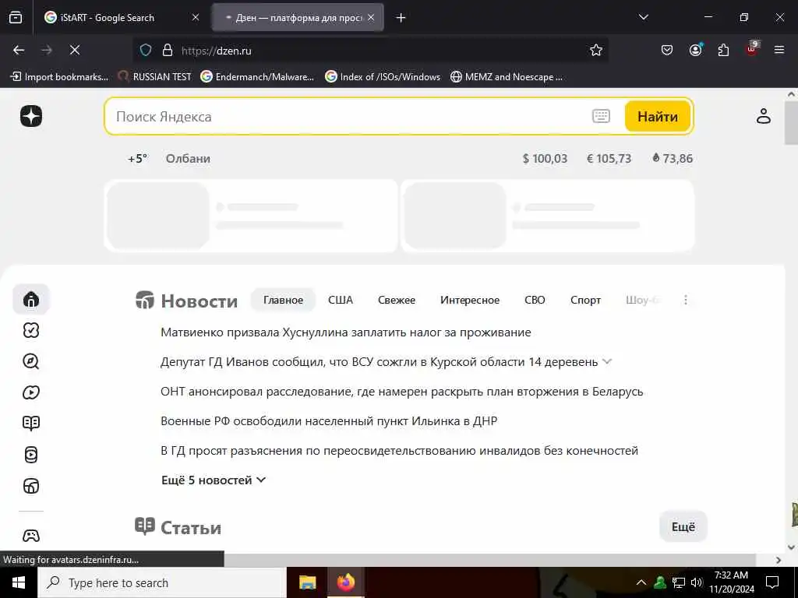Image resolution: width=798 pixels, height=598 pixels.
Task: Click the Dzen star logo
Action: (x=31, y=116)
